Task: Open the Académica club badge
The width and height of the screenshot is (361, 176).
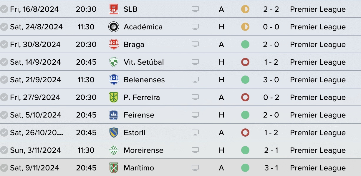Action: click(x=114, y=27)
